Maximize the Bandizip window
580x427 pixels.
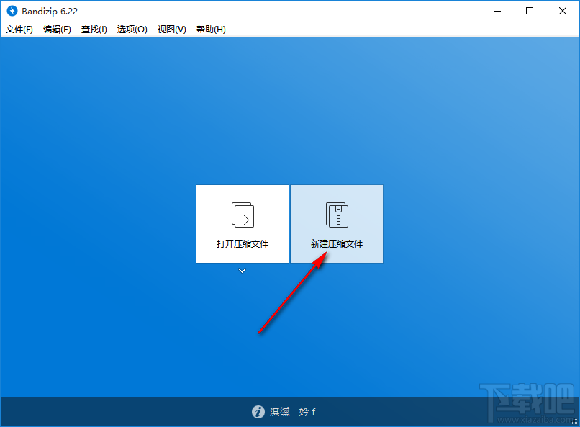(x=530, y=11)
